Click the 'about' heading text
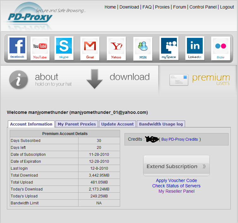 click(x=47, y=77)
